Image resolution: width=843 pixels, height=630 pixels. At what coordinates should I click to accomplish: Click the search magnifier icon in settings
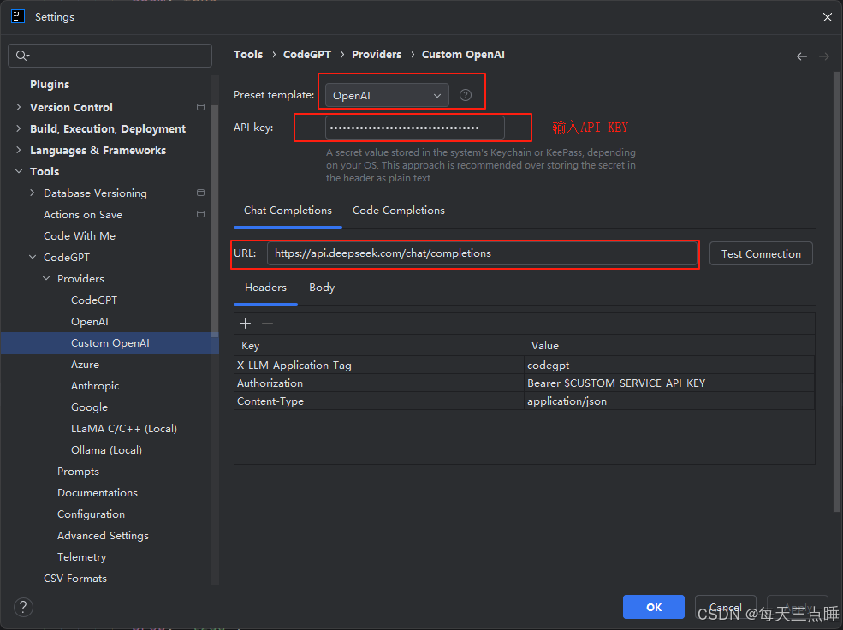click(x=21, y=56)
